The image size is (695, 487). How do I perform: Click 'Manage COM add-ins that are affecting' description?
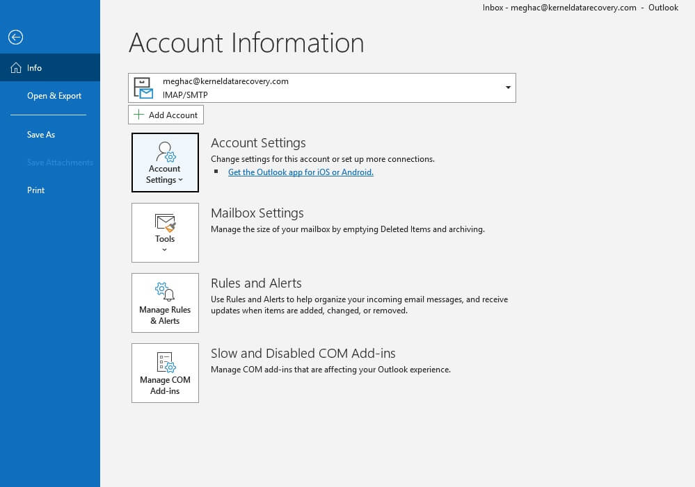click(x=330, y=370)
